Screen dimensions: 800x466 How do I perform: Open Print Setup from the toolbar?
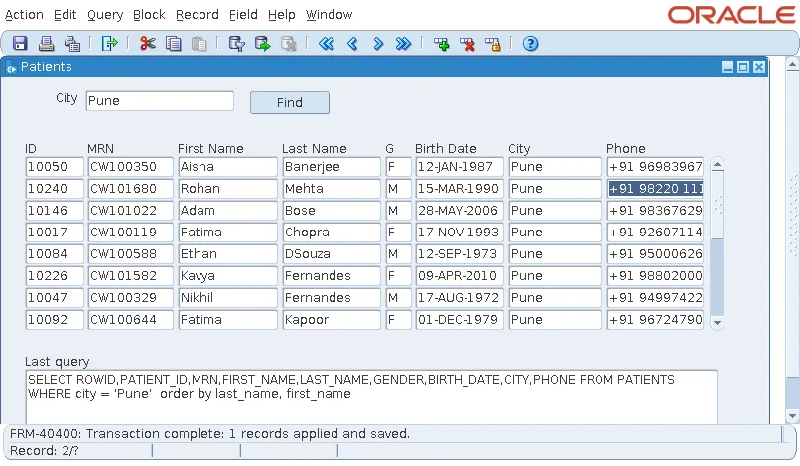(x=71, y=44)
